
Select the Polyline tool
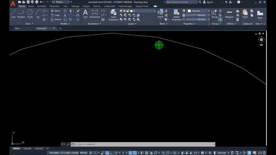click(21, 14)
